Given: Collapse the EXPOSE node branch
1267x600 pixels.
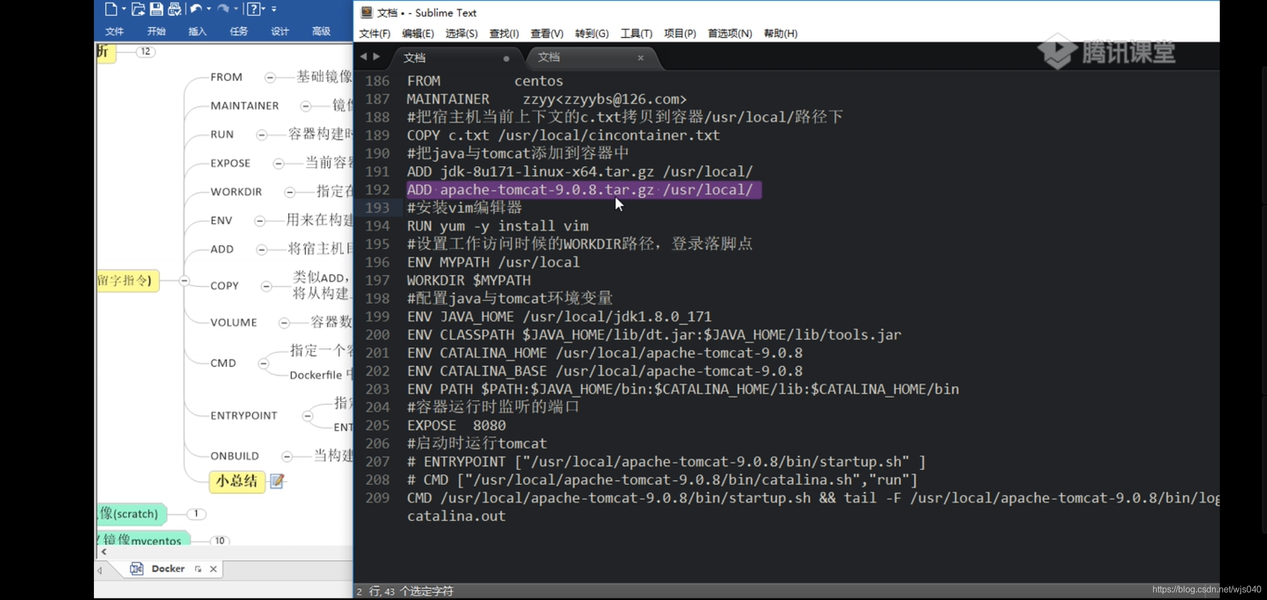Looking at the screenshot, I should tap(279, 163).
